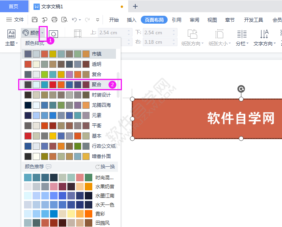Apply the 水墨江南 recommended palette
The width and height of the screenshot is (282, 227).
[x=69, y=195]
